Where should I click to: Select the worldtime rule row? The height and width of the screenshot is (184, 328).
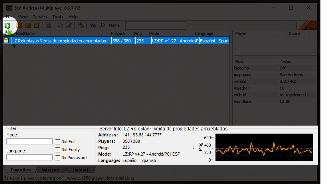click(275, 102)
